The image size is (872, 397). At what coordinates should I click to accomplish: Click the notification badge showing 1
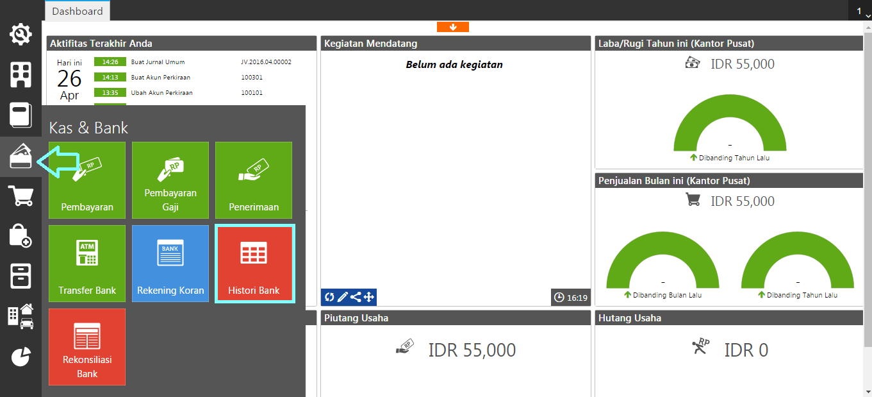859,11
